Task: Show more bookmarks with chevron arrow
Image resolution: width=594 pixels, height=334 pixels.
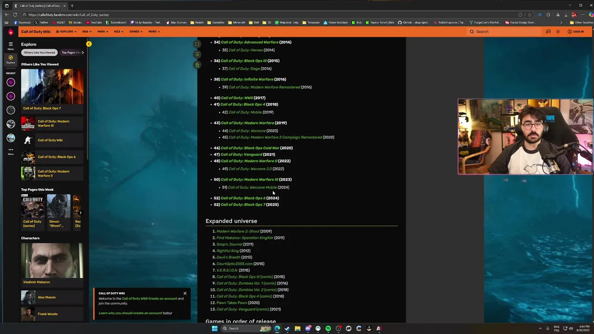Action: tap(561, 22)
